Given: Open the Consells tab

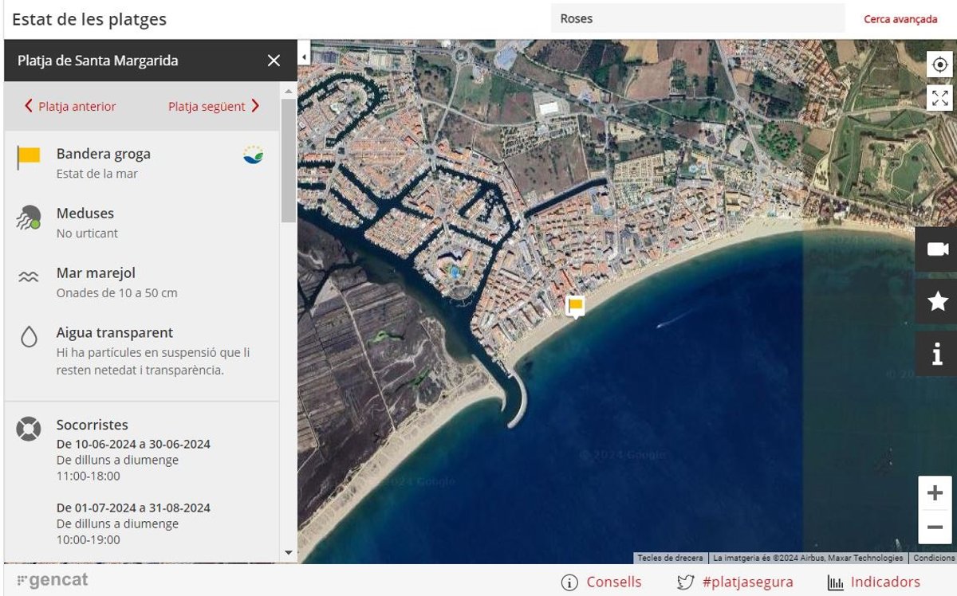Looking at the screenshot, I should (602, 582).
